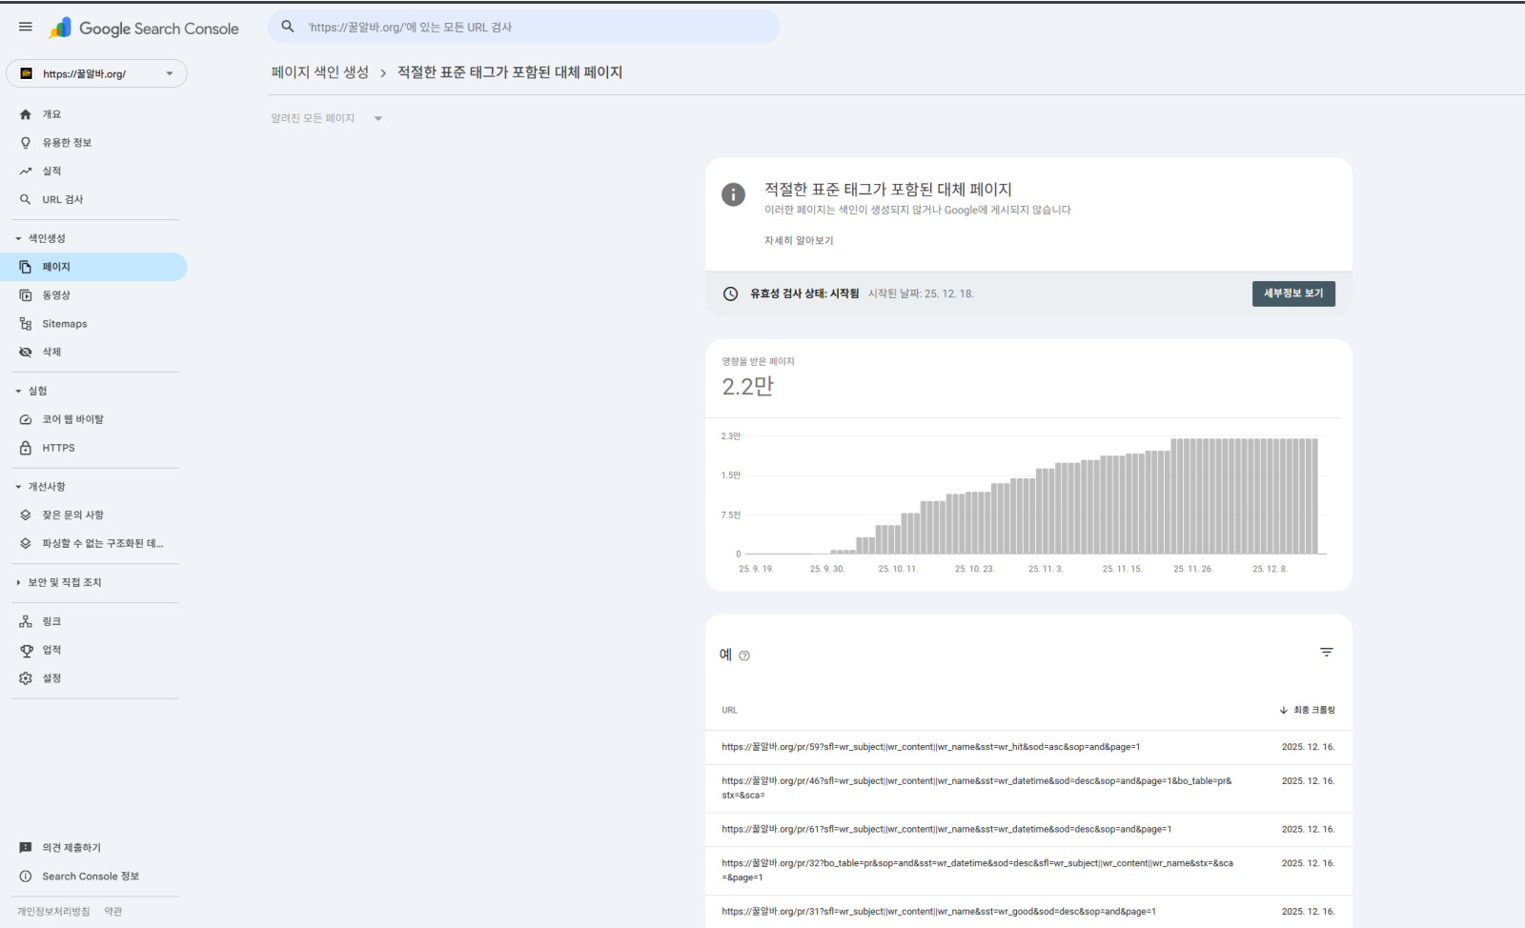The height and width of the screenshot is (928, 1525).
Task: Open the 실적 performance report
Action: click(51, 171)
